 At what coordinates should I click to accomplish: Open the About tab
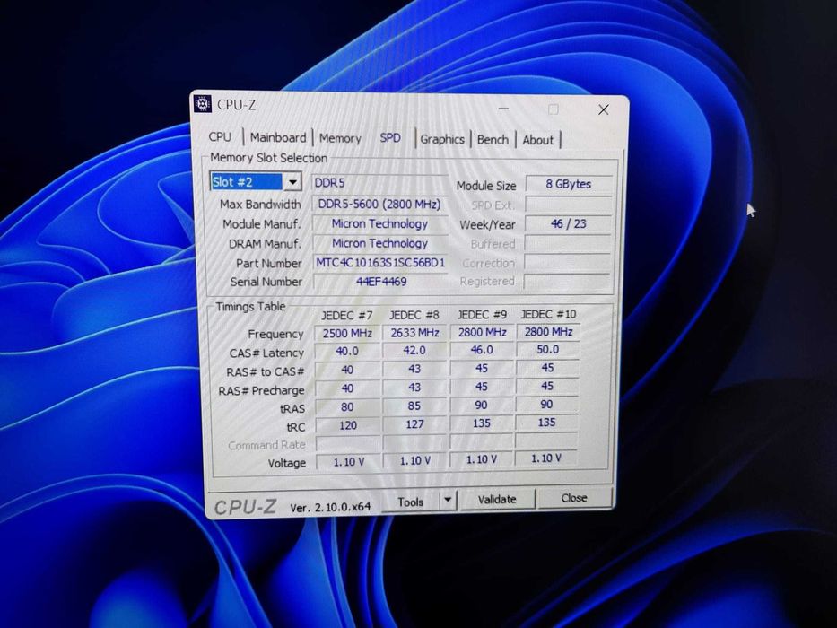pyautogui.click(x=537, y=140)
